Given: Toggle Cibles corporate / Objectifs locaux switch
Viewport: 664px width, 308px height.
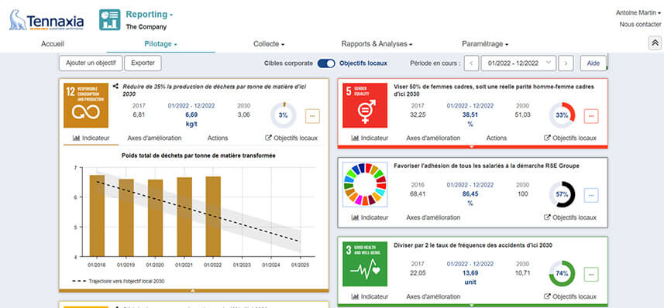Looking at the screenshot, I should click(x=326, y=63).
